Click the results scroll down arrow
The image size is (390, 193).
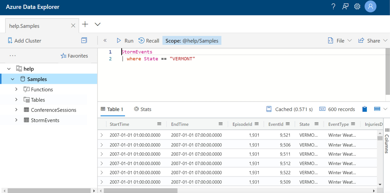(380, 184)
